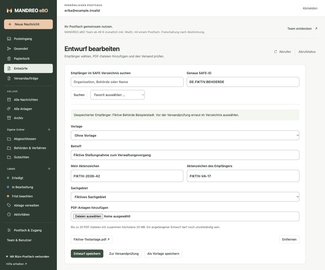
Task: Focus the SAFE-Verzeichnis recipient search field
Action: 127,82
